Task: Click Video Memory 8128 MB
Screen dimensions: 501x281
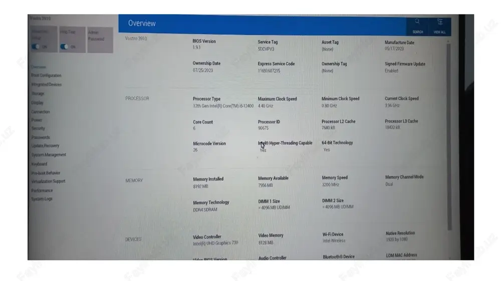Action: click(266, 242)
